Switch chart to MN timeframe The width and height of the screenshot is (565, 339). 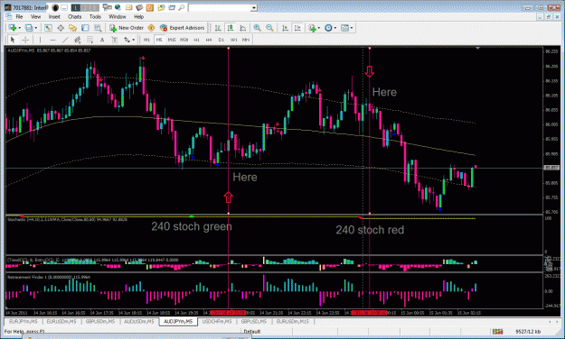click(x=246, y=40)
